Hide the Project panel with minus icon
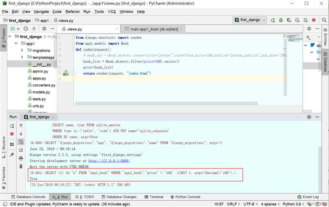 coord(53,29)
